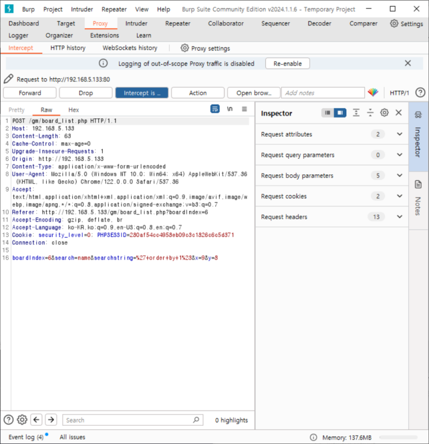Screen dimensions: 429x444
Task: Select the Hex view tab
Action: (74, 110)
